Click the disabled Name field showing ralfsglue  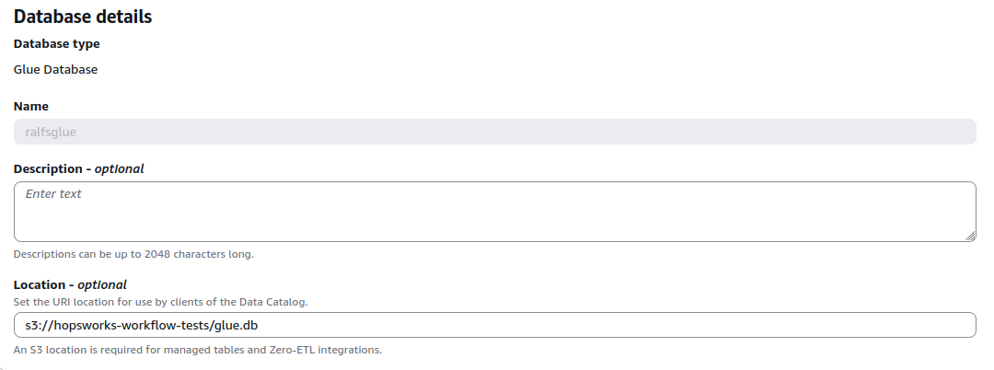494,132
